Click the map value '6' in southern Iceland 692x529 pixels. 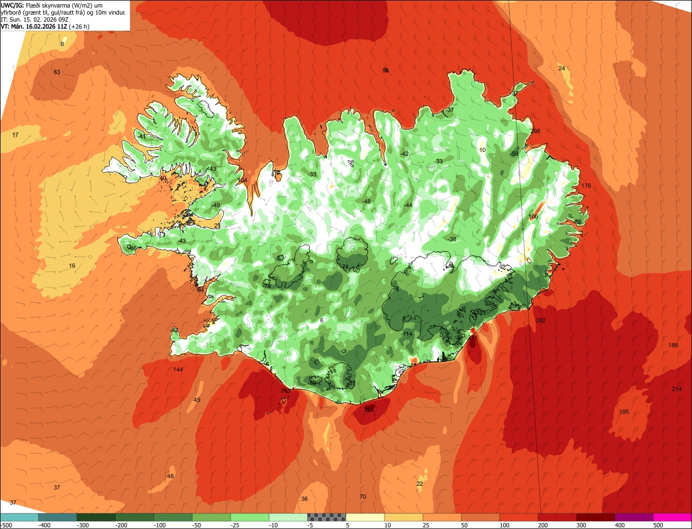click(x=322, y=320)
